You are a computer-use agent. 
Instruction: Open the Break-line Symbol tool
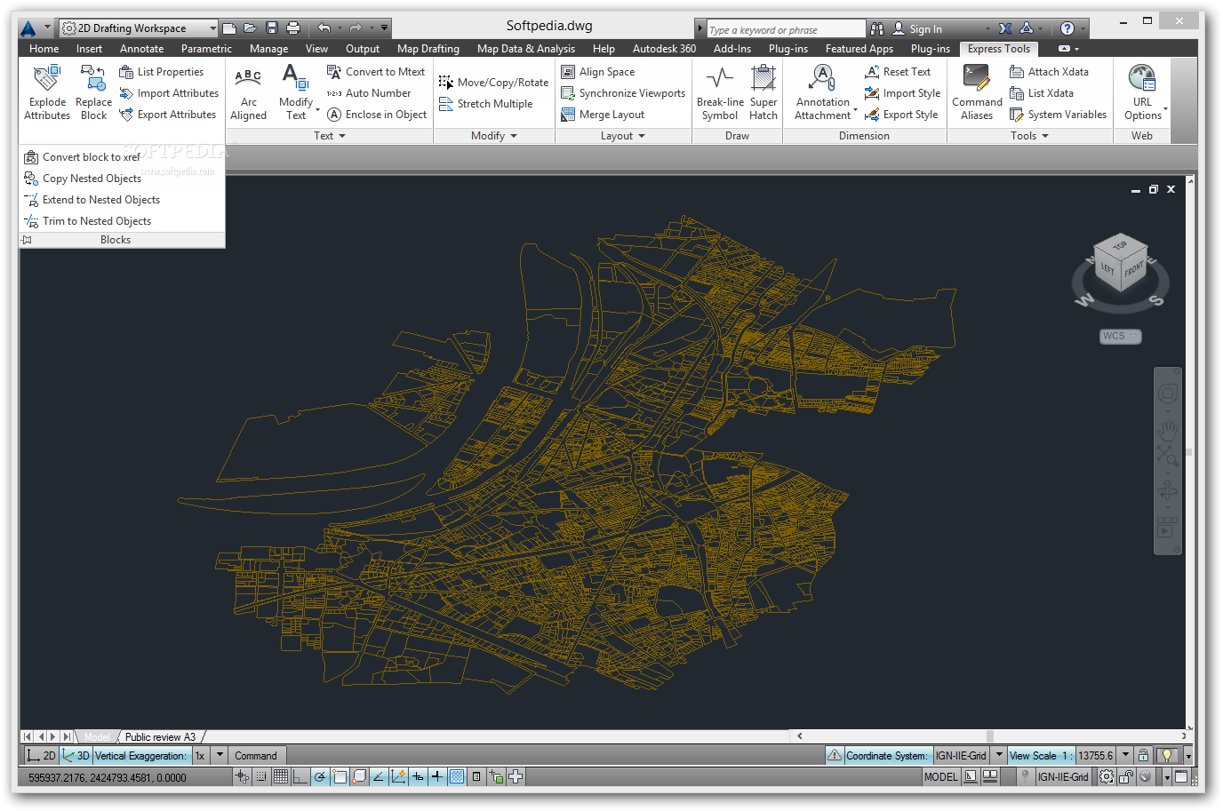[720, 92]
